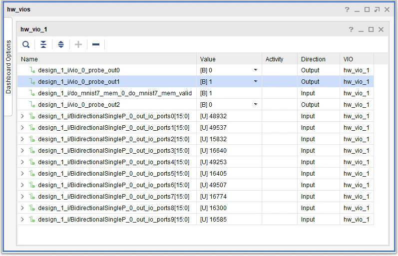Expand the out_io_ports0[15:0] bus
398x256 pixels.
coord(22,116)
